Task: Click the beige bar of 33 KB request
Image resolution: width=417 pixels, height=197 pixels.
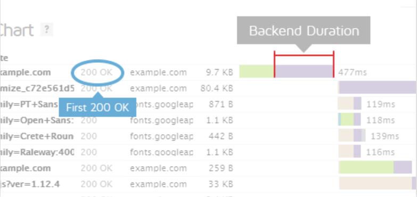Action: [x=375, y=183]
